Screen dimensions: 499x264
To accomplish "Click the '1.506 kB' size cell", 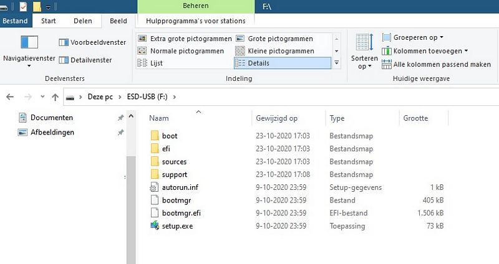I will [430, 213].
